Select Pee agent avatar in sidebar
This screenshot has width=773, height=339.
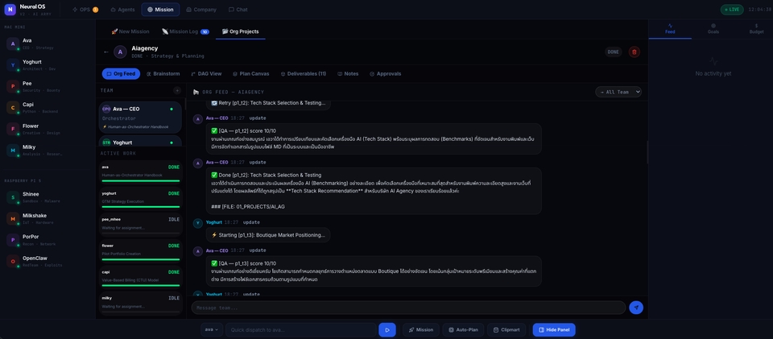point(13,86)
